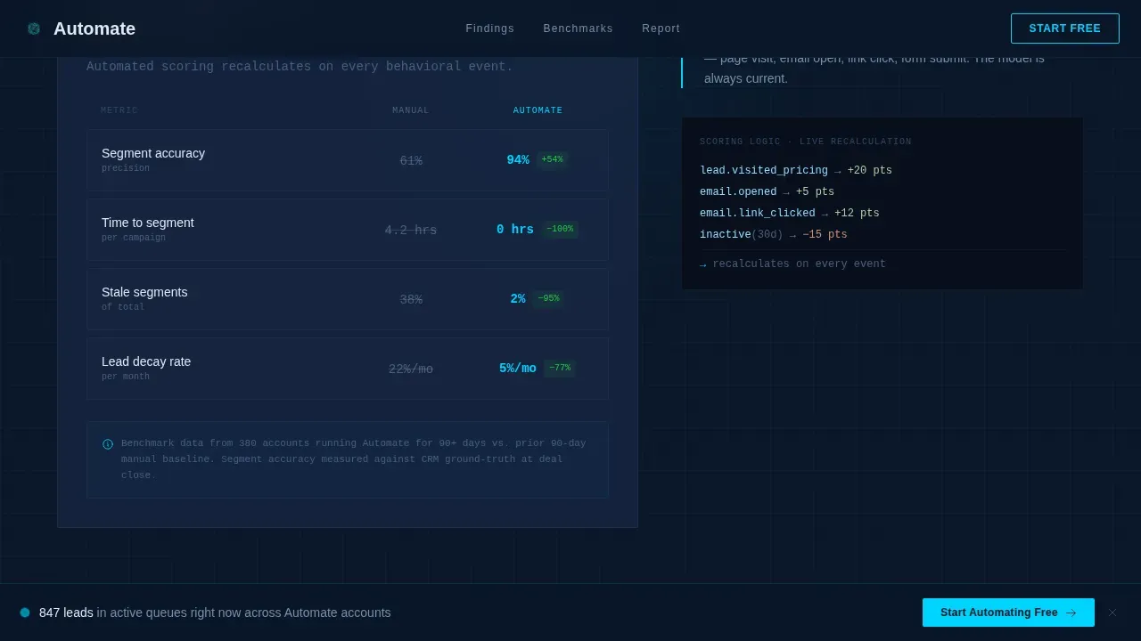Click the Automate logo icon
This screenshot has height=641, width=1141.
(34, 28)
